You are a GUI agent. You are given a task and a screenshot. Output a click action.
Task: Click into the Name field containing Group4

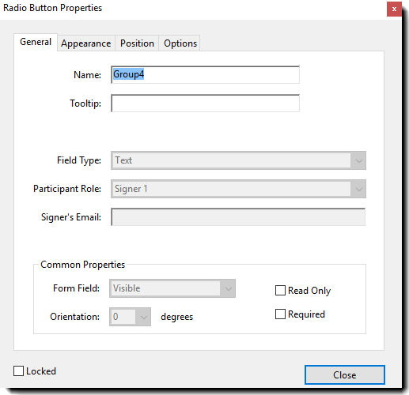[205, 75]
